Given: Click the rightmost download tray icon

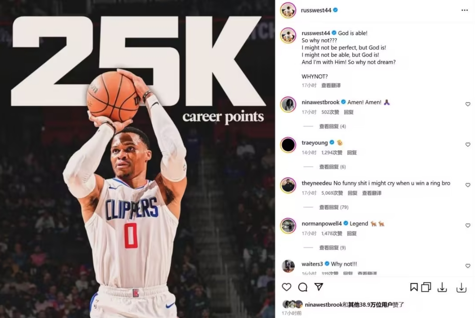Looking at the screenshot, I should (x=461, y=287).
